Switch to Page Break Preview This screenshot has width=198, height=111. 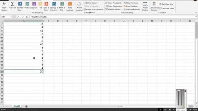(170, 110)
